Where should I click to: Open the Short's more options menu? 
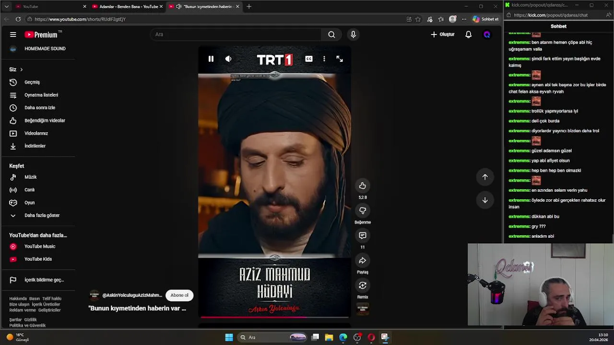click(324, 59)
